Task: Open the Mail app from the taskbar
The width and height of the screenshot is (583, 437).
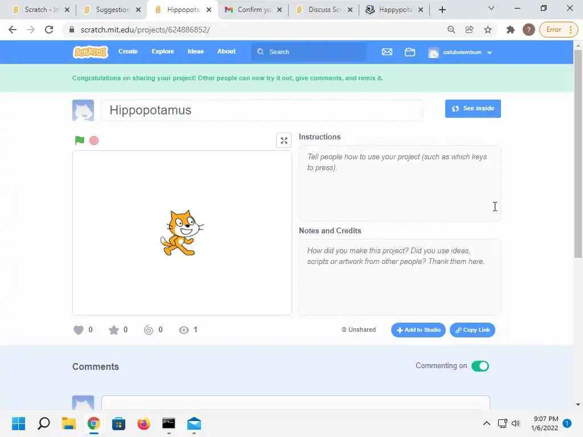Action: (194, 423)
